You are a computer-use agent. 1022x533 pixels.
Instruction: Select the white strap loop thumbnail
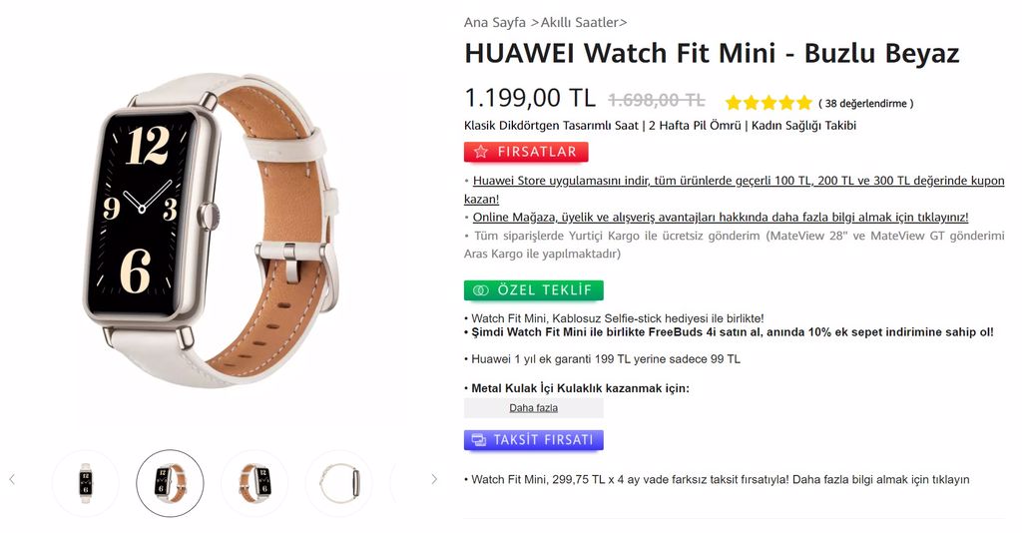[x=339, y=483]
